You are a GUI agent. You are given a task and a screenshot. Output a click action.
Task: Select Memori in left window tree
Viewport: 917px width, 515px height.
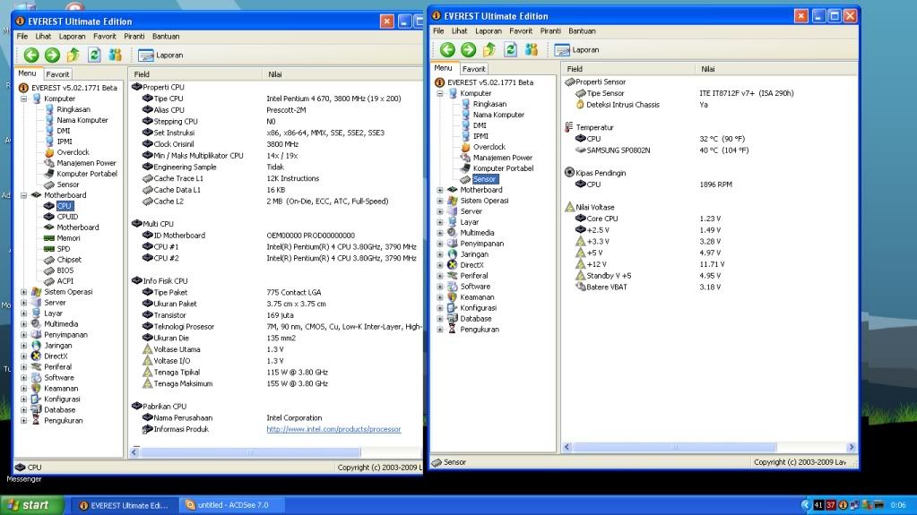coord(68,238)
